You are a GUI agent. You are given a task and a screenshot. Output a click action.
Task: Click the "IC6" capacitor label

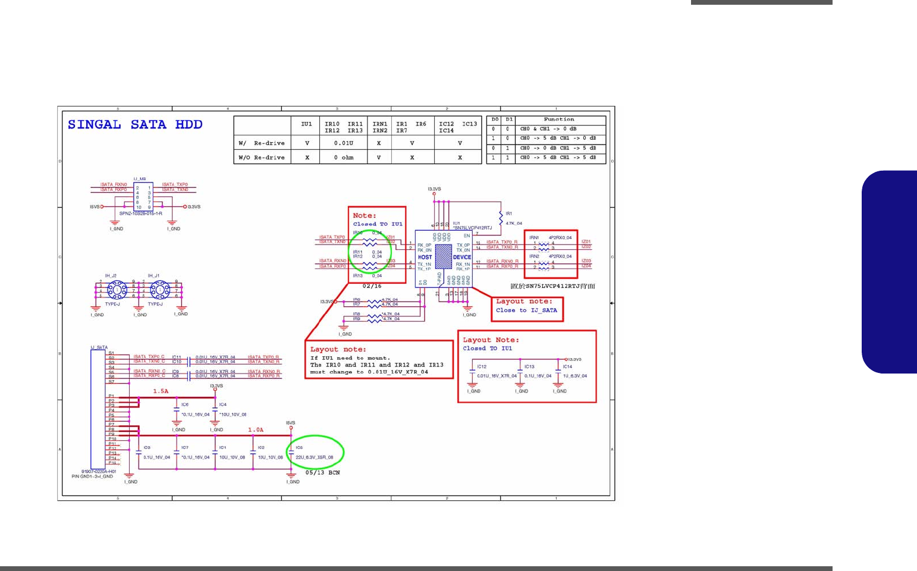(185, 405)
